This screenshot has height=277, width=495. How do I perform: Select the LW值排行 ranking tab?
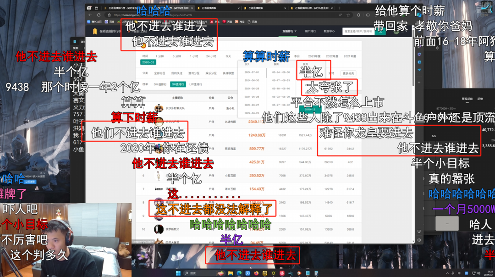[196, 84]
